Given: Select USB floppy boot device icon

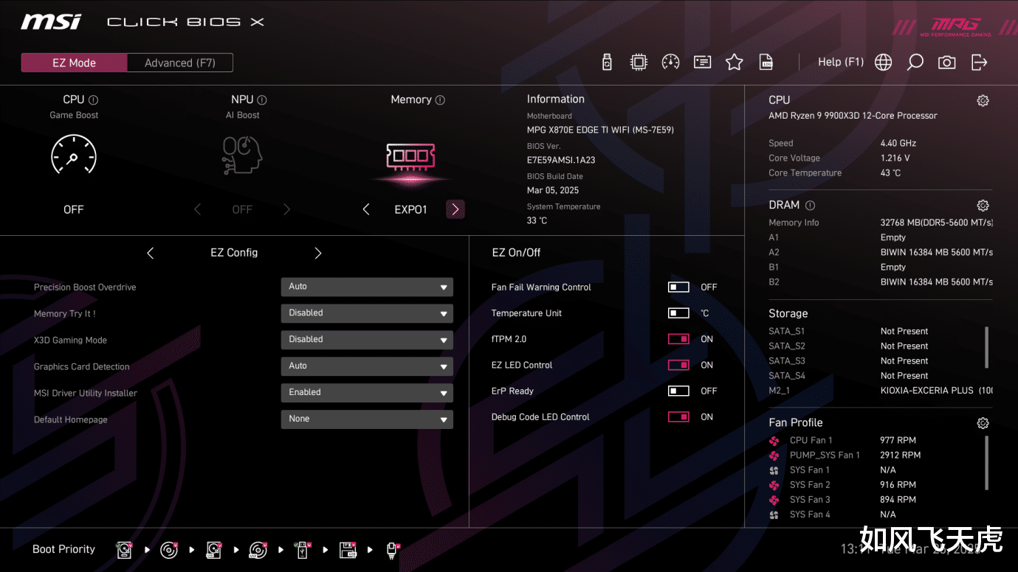Looking at the screenshot, I should (x=348, y=550).
